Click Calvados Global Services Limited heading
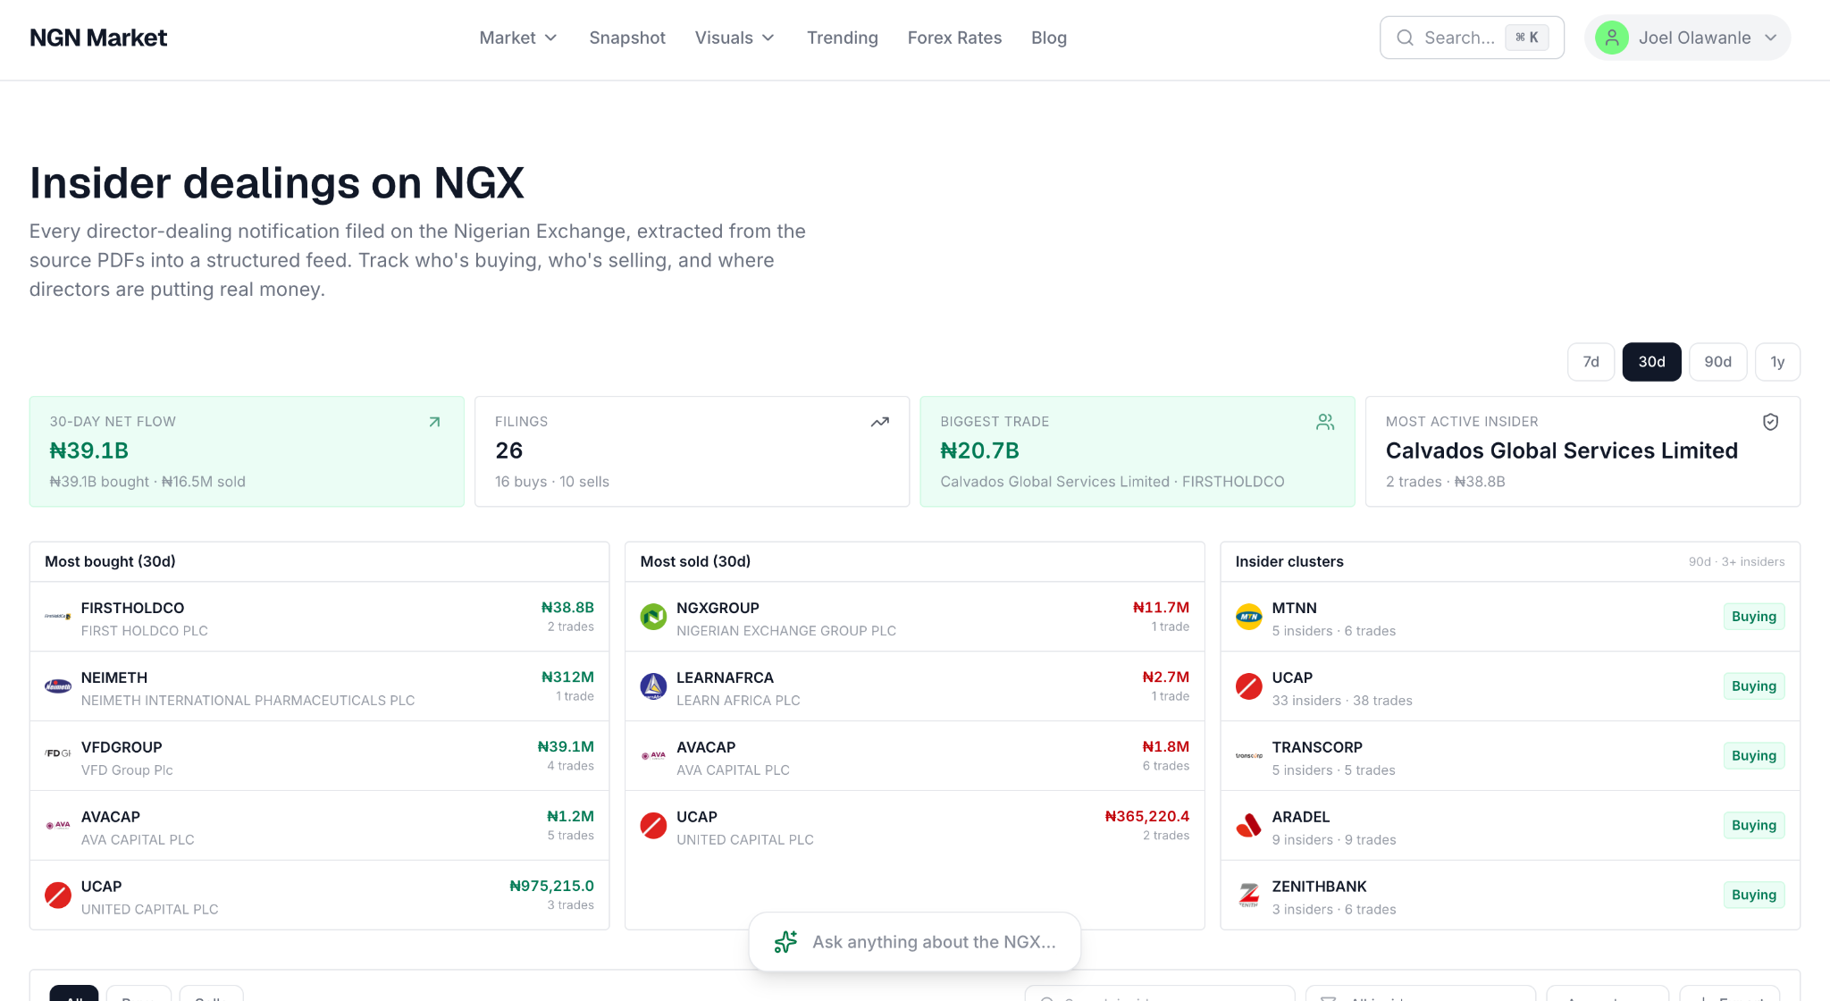This screenshot has height=1001, width=1830. coord(1561,450)
